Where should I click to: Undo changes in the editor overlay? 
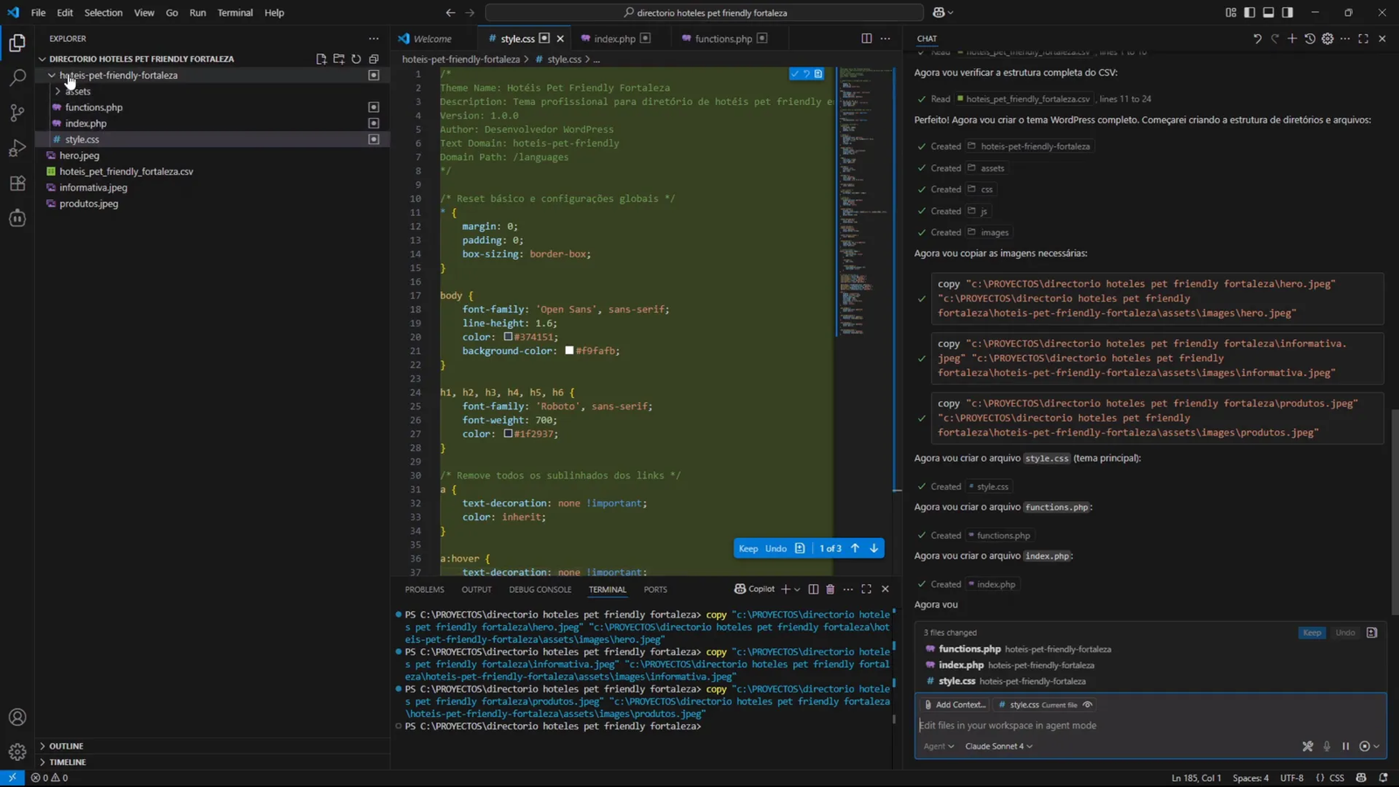776,548
